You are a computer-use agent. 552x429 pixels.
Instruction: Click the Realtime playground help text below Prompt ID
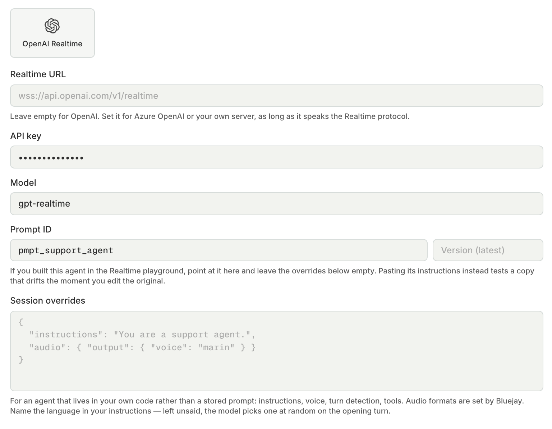(272, 276)
